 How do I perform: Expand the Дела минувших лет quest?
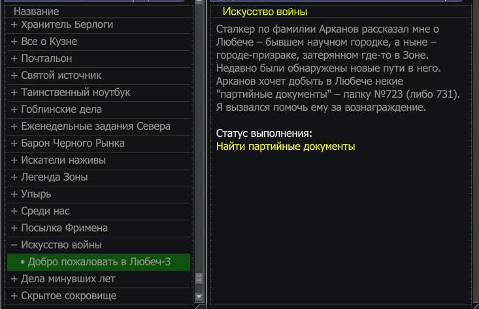pos(14,279)
